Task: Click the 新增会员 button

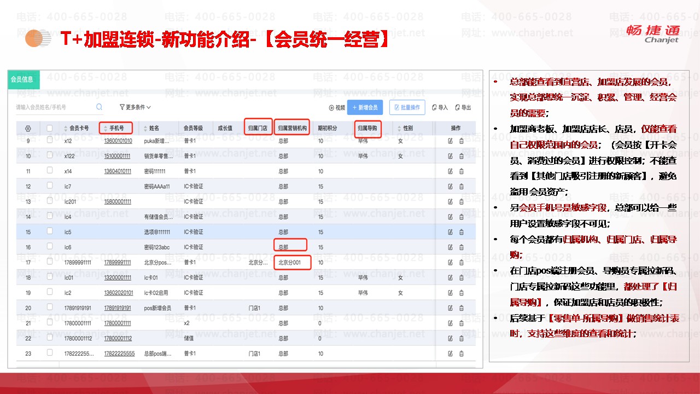Action: (x=365, y=108)
